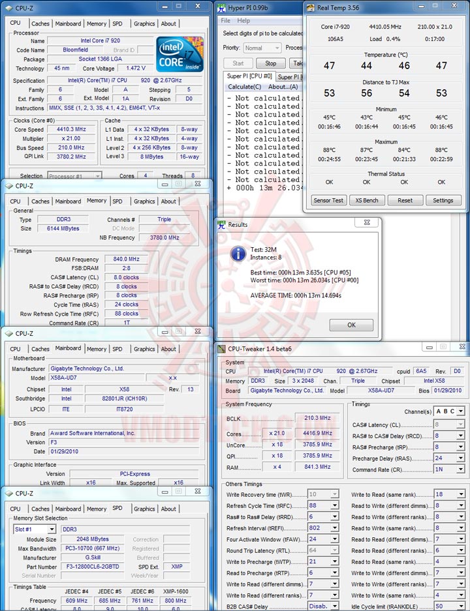Click the CPU-Z Memory window title icon

pyautogui.click(x=9, y=186)
